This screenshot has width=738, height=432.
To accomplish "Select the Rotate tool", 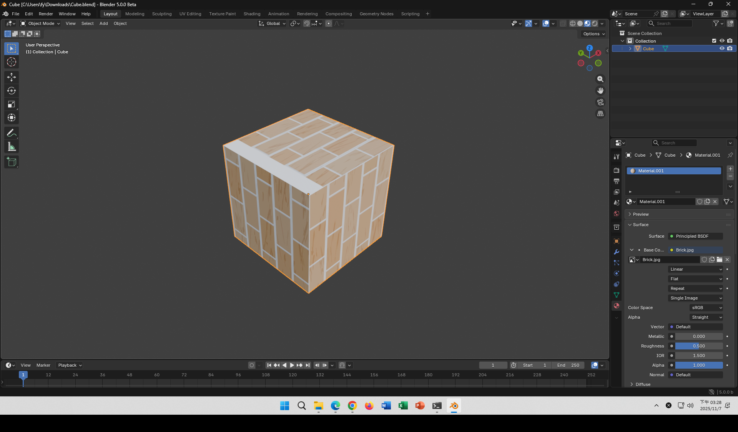I will (12, 91).
